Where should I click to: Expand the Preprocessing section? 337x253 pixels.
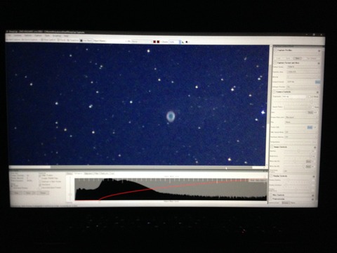point(271,199)
